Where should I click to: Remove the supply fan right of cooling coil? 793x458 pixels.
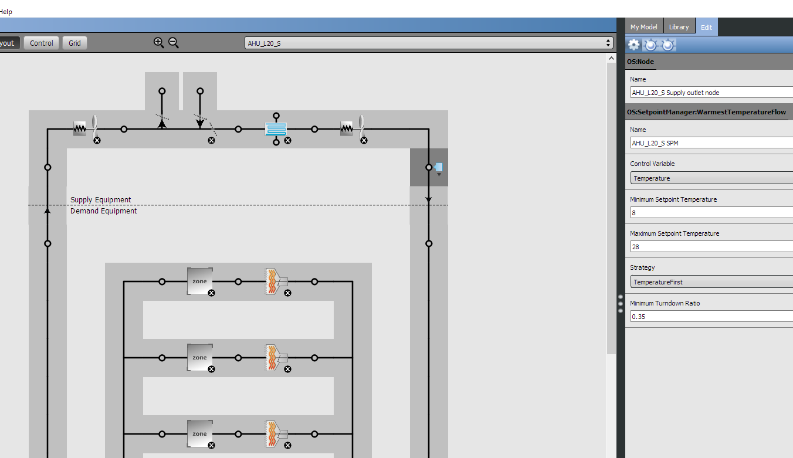(x=364, y=140)
